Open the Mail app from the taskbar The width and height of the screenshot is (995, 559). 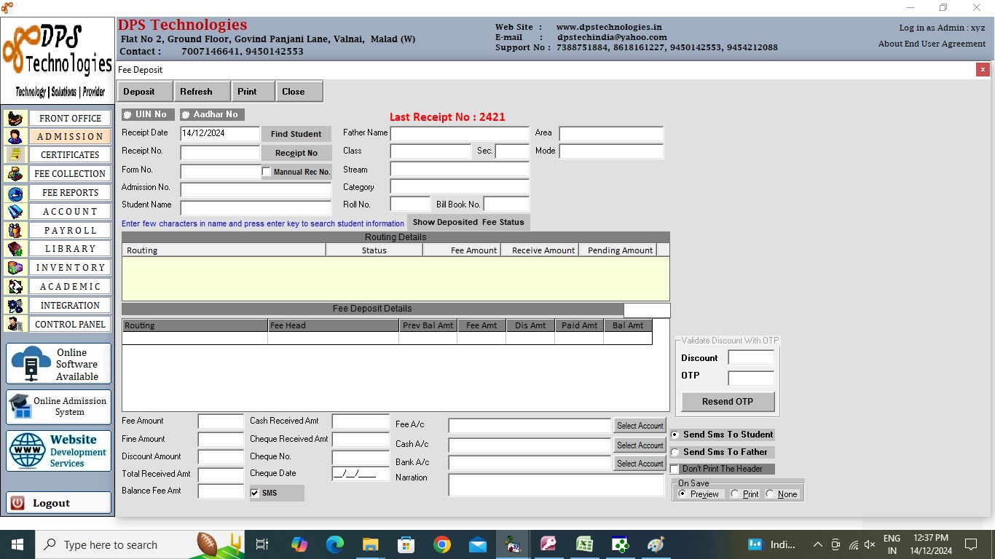(x=478, y=544)
